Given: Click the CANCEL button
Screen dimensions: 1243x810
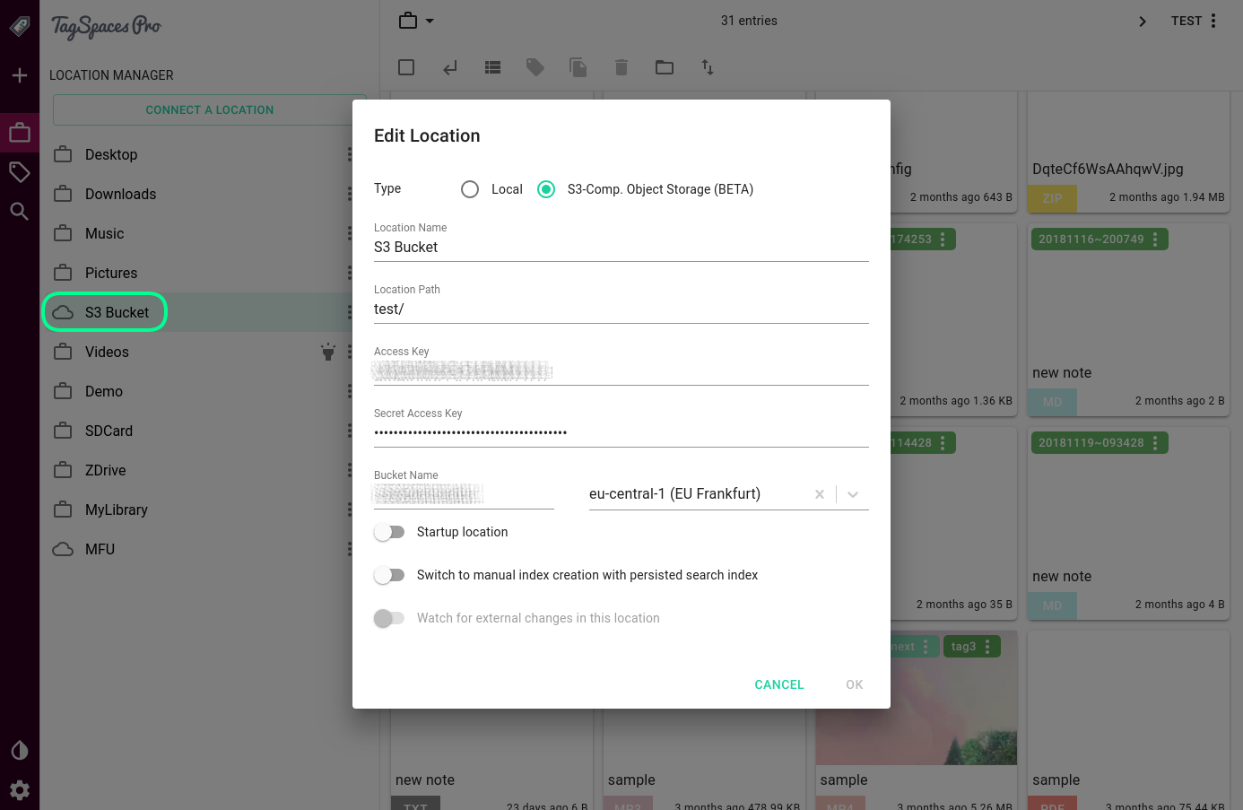Looking at the screenshot, I should pyautogui.click(x=779, y=684).
